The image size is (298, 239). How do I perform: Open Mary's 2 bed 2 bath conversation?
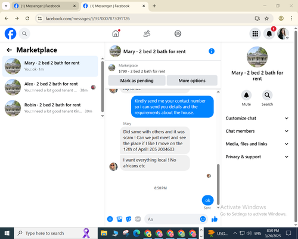50,66
